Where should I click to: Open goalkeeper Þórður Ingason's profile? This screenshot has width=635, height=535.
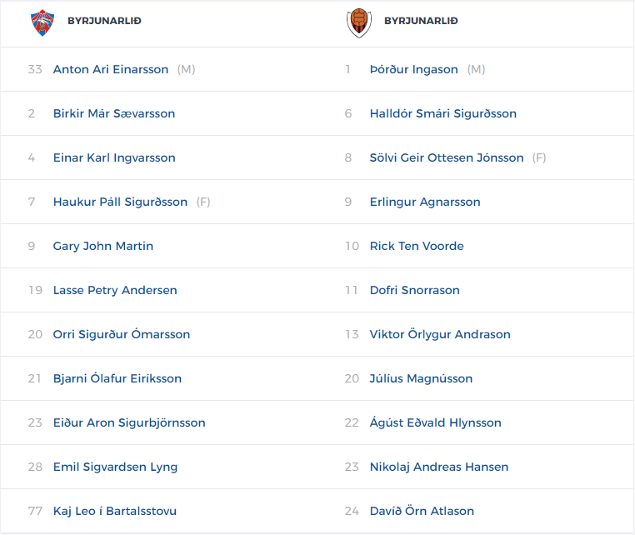[414, 69]
